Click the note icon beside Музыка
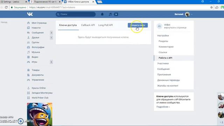This screenshot has height=126, width=224. (x=28, y=52)
